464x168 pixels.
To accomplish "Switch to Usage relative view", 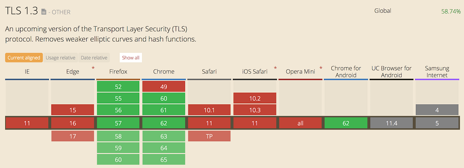I will tap(60, 57).
